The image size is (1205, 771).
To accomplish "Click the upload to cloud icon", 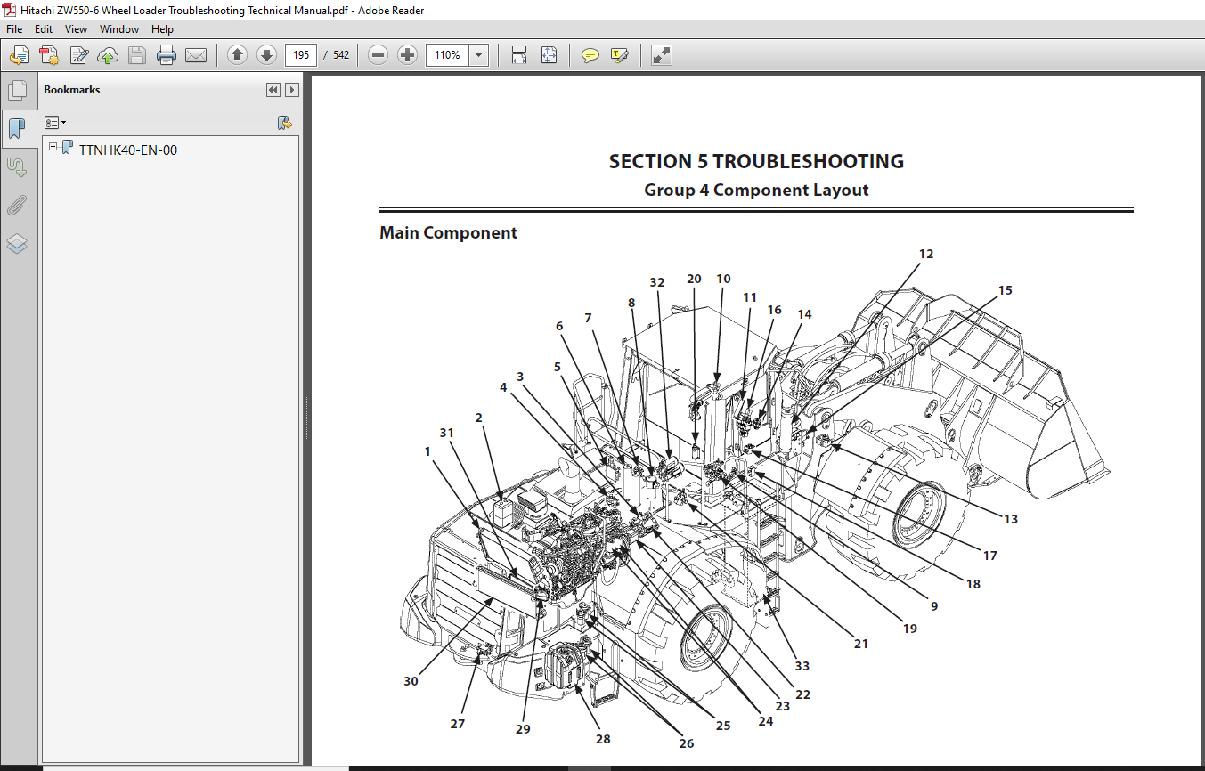I will 108,55.
